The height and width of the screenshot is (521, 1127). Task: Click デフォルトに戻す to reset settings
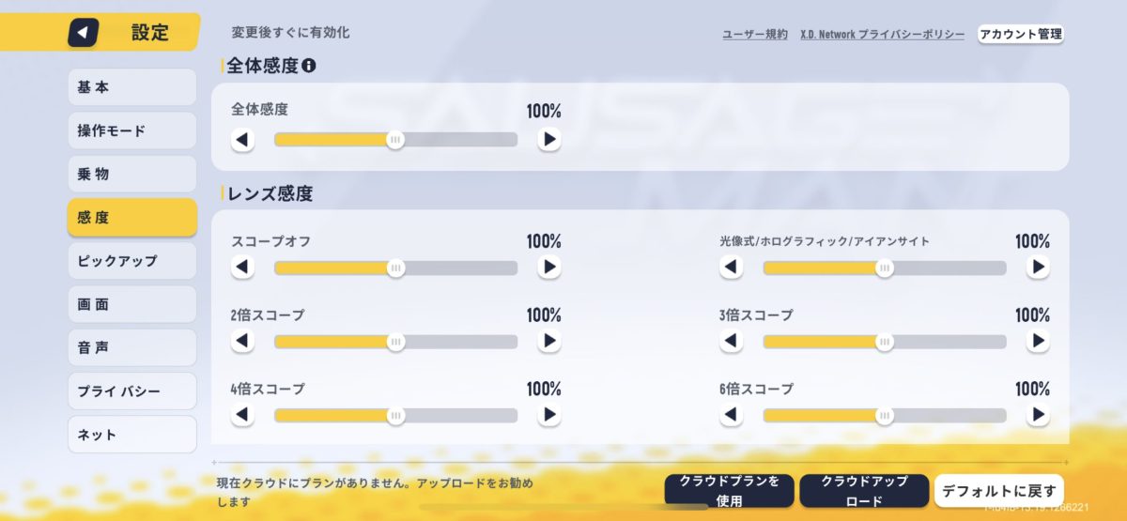point(998,491)
